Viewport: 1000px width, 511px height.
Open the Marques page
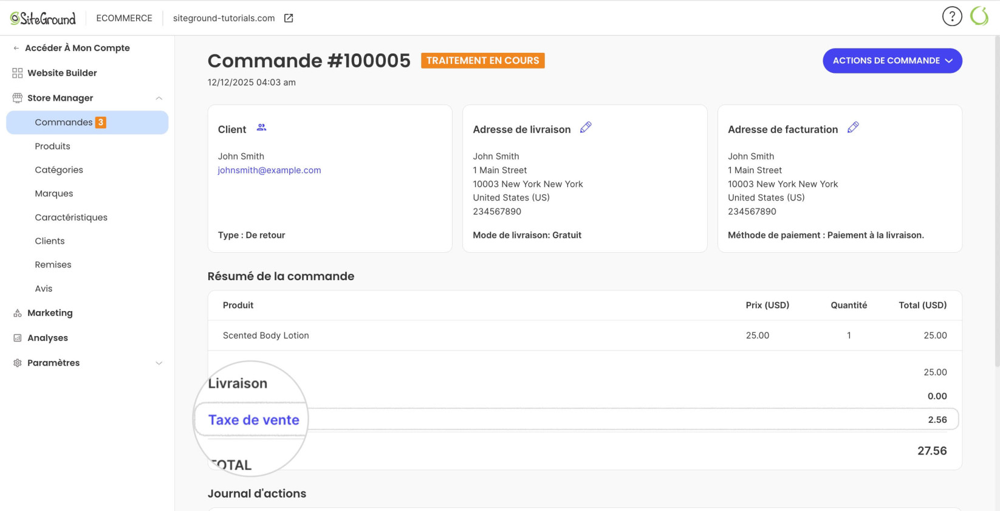pyautogui.click(x=53, y=194)
